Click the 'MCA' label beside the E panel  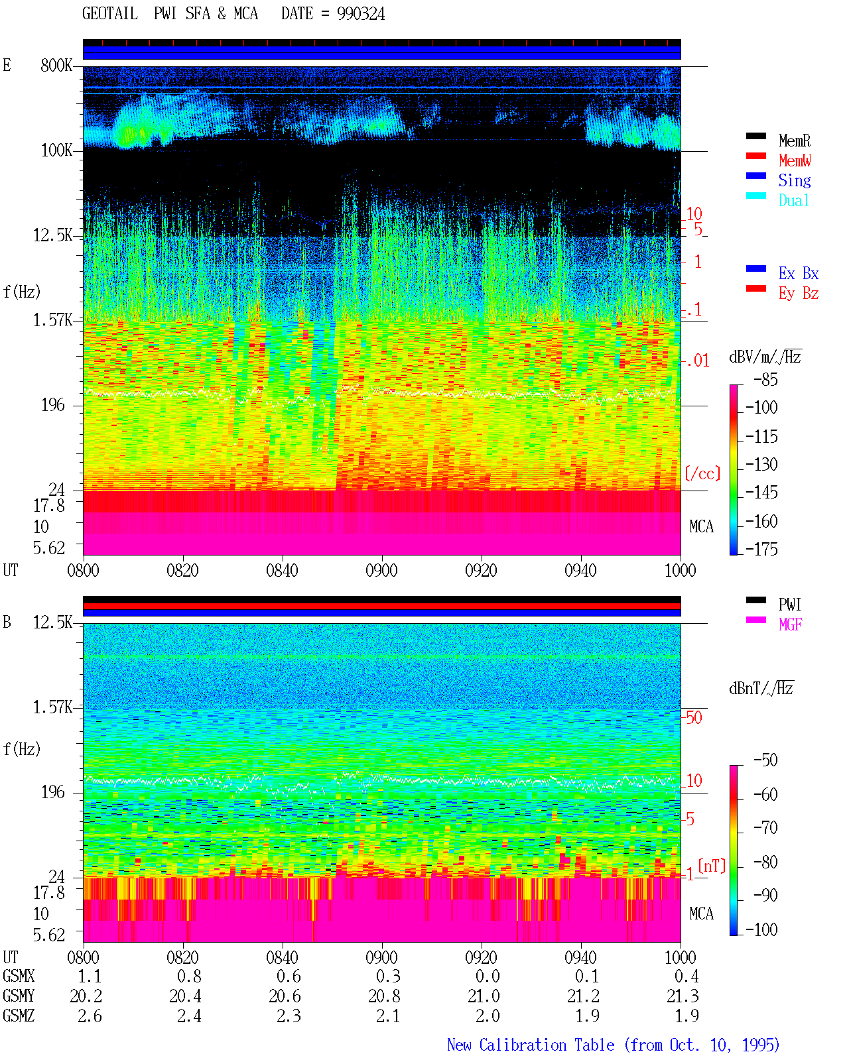(701, 526)
